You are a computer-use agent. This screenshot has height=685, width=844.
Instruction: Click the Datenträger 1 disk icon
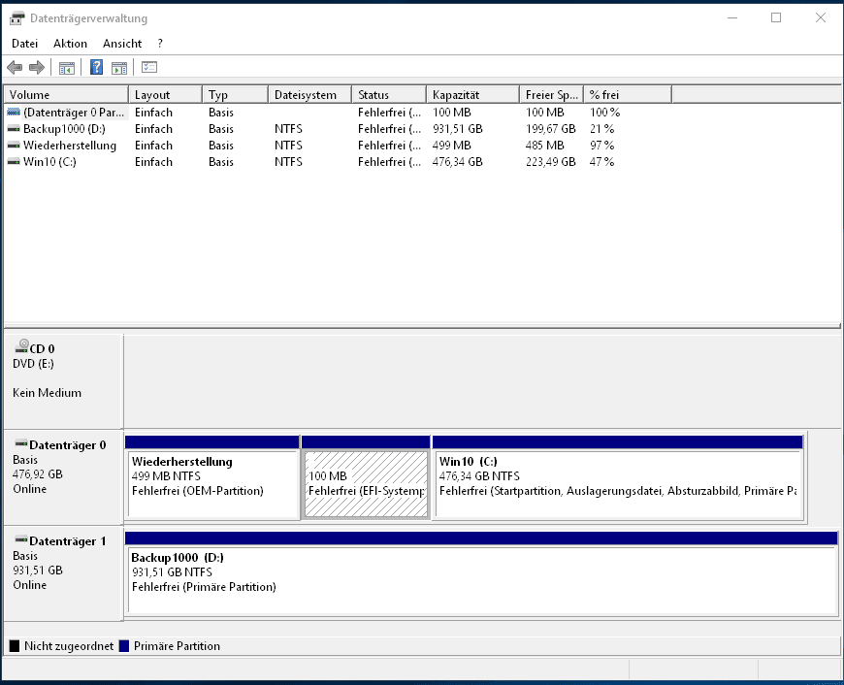pyautogui.click(x=21, y=539)
